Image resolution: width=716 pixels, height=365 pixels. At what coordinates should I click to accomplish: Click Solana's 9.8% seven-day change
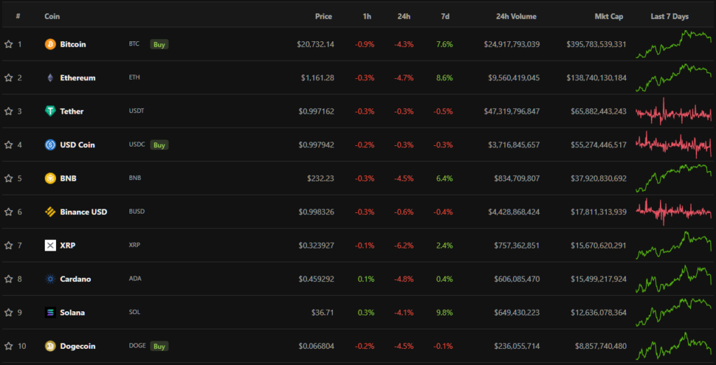(445, 313)
